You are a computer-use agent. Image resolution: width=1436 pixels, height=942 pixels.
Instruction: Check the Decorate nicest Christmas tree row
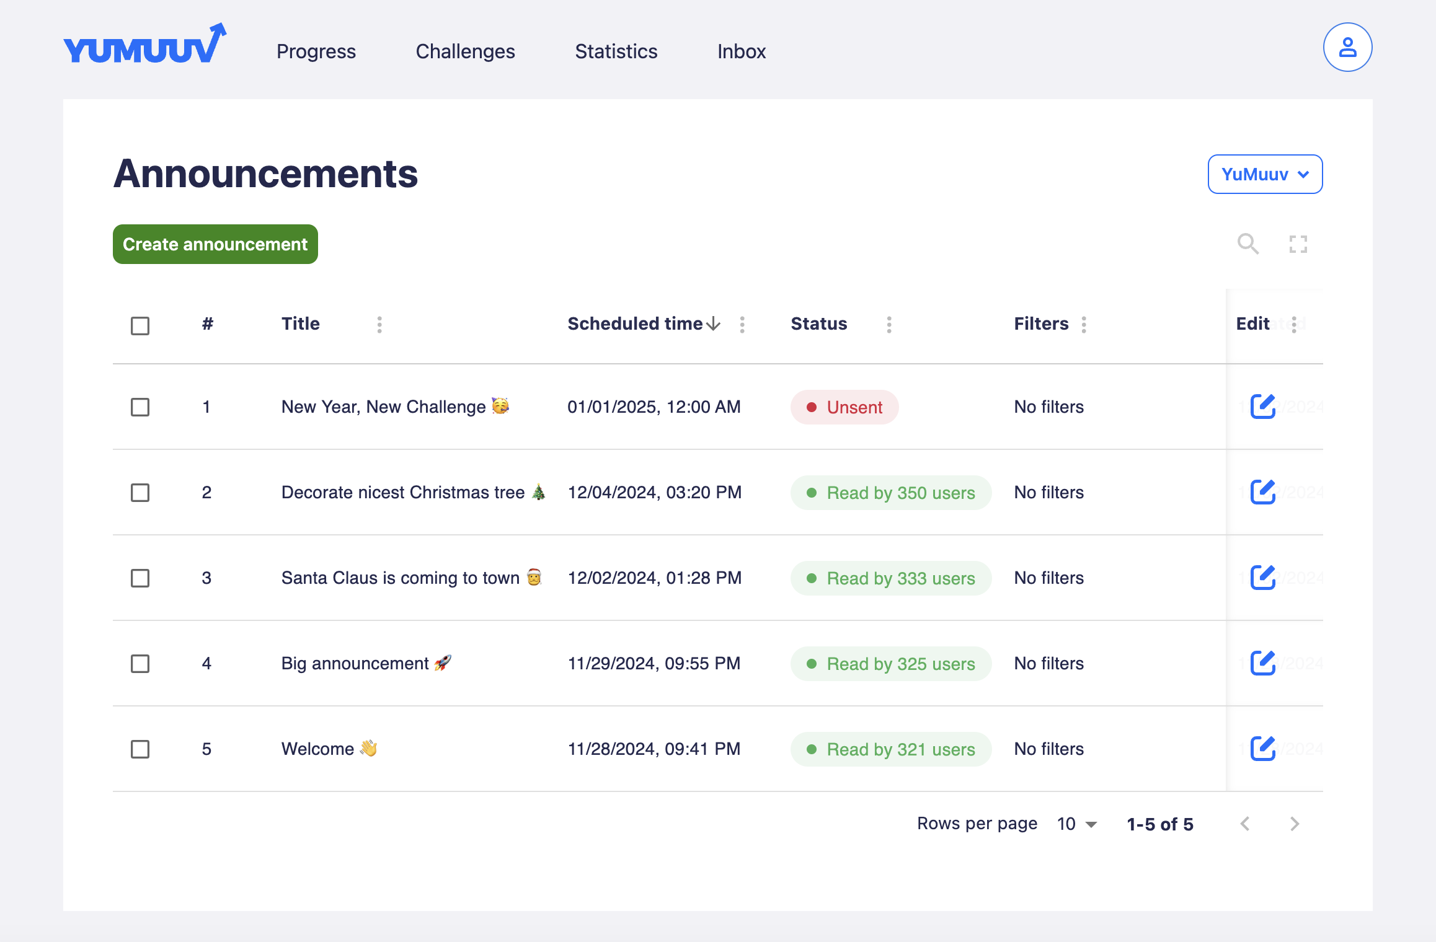(x=140, y=493)
